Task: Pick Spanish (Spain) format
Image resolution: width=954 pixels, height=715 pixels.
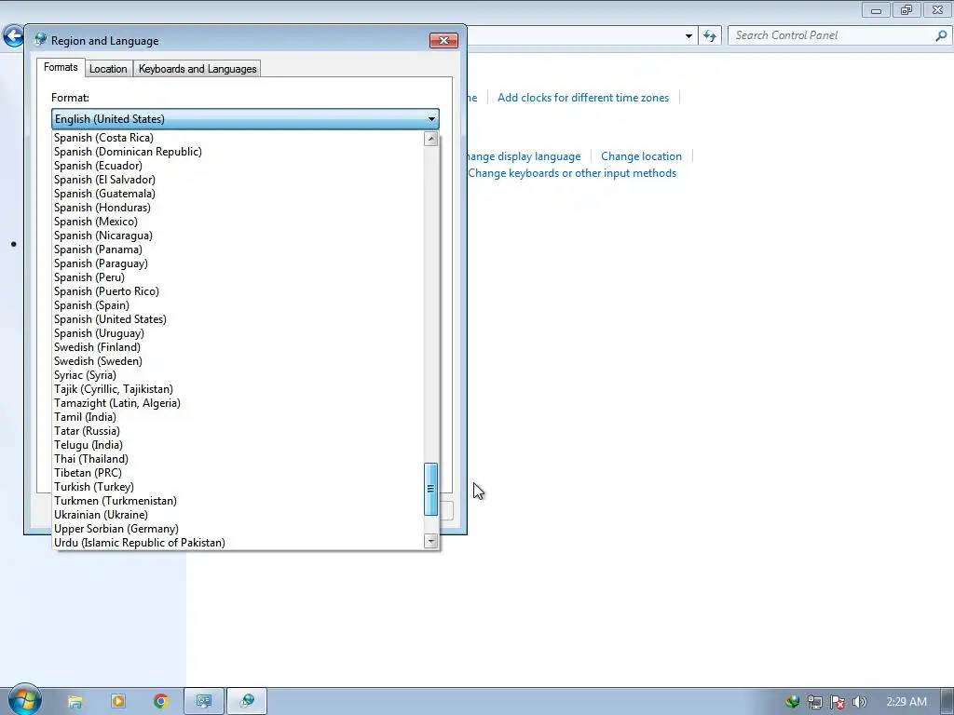Action: point(238,305)
